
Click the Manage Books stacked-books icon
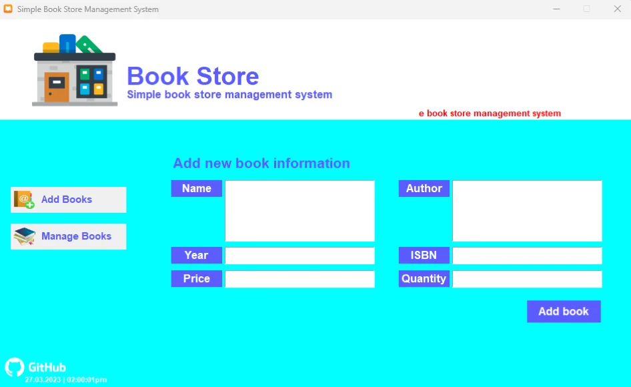[25, 236]
